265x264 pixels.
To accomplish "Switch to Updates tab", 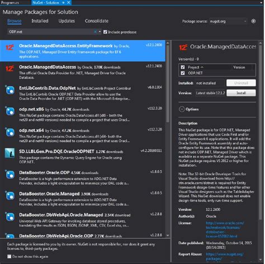I will click(67, 21).
